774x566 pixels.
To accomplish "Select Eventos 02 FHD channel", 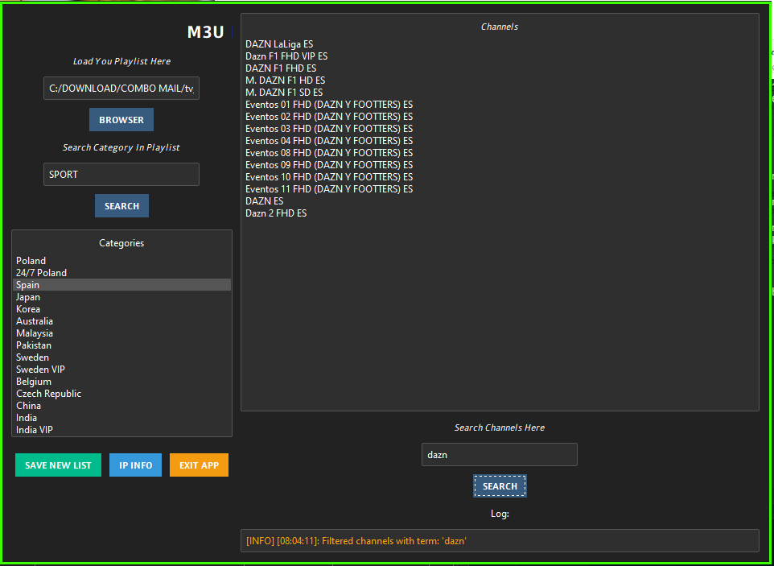I will [x=500, y=117].
